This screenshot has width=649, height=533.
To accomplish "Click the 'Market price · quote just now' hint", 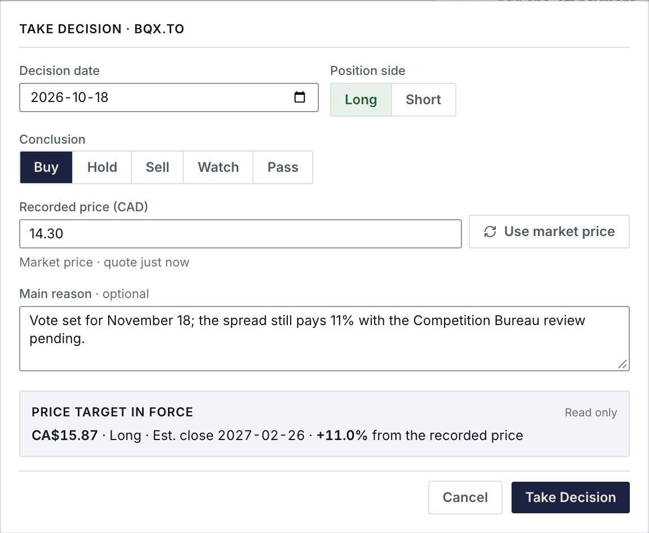I will 104,263.
